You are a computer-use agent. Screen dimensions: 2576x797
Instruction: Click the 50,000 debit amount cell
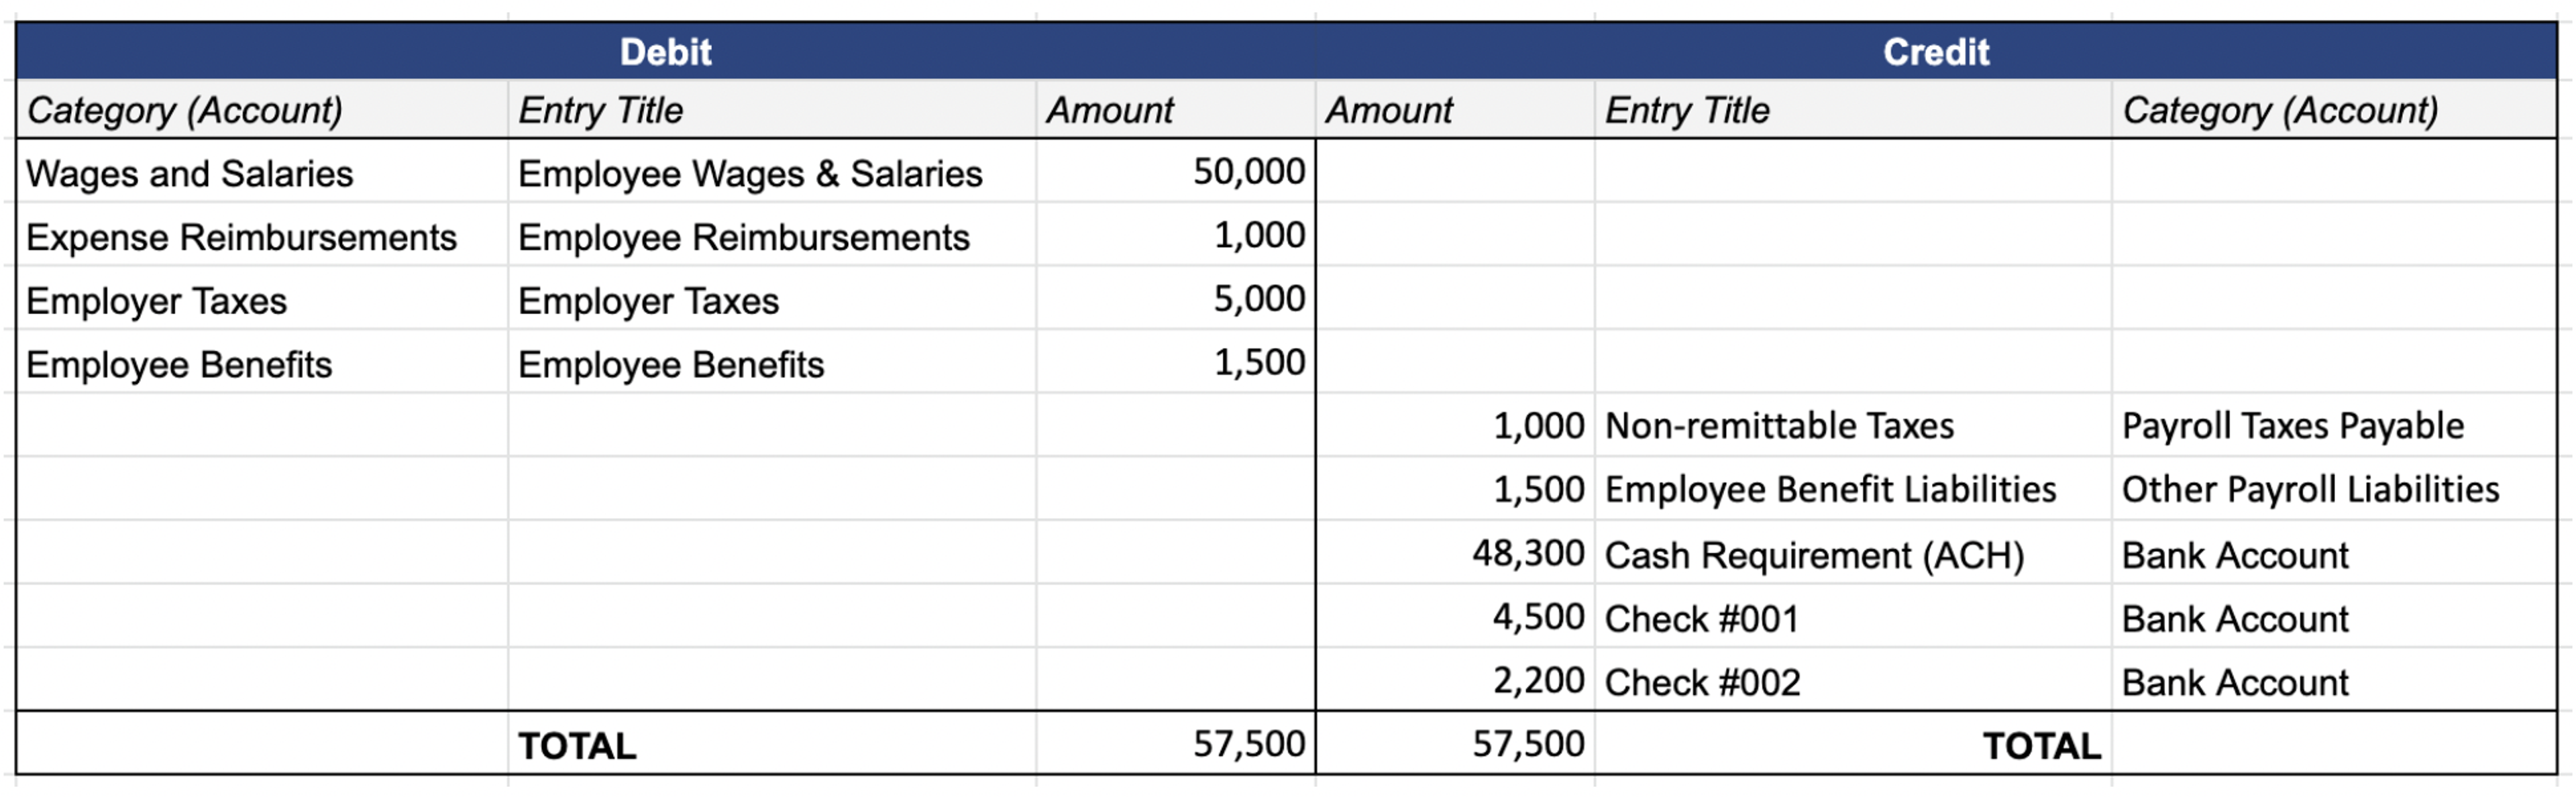pyautogui.click(x=1176, y=172)
